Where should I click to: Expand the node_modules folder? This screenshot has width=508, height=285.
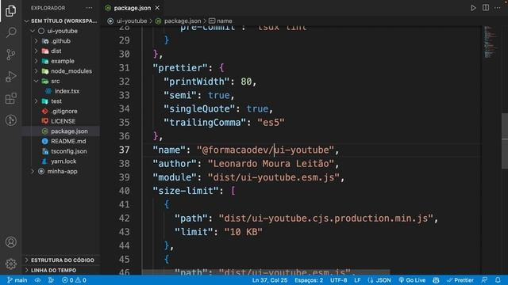pyautogui.click(x=36, y=71)
